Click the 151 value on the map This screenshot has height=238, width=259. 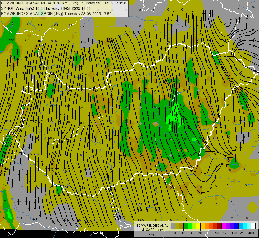(81, 187)
